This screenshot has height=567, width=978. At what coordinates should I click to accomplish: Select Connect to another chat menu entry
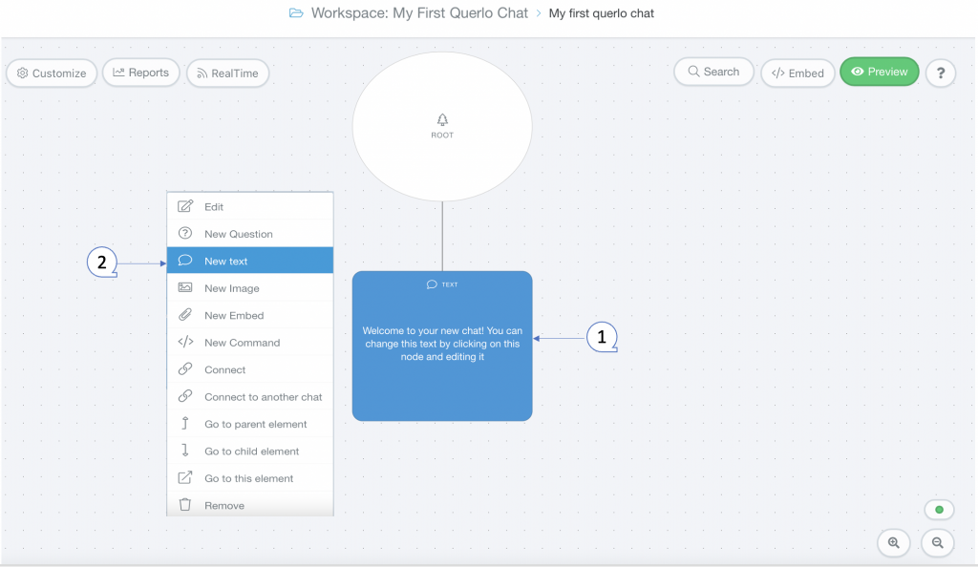click(x=250, y=397)
